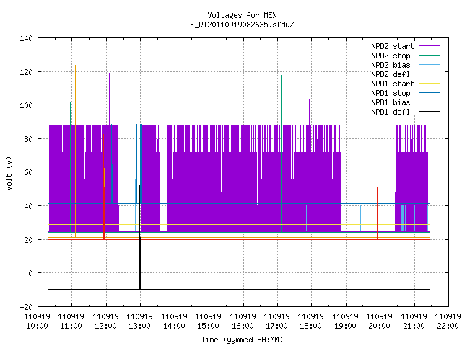Click the 'NPD2 defl' legend label

[x=391, y=74]
